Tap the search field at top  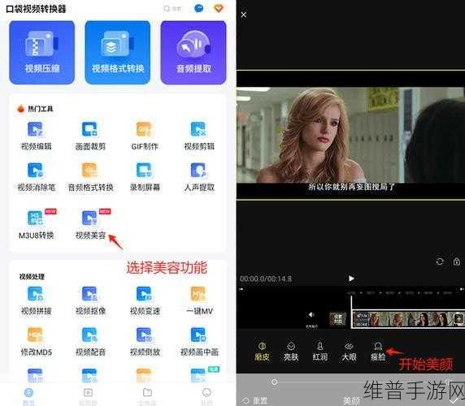tap(172, 9)
